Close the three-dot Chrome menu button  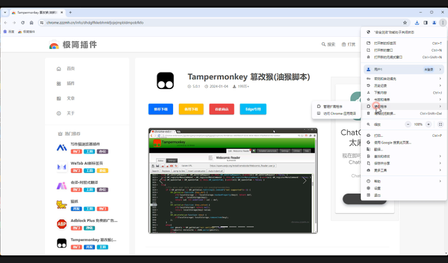[443, 23]
